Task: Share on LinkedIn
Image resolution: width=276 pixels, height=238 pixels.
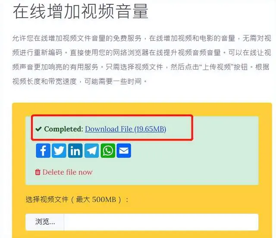Action: click(x=75, y=150)
